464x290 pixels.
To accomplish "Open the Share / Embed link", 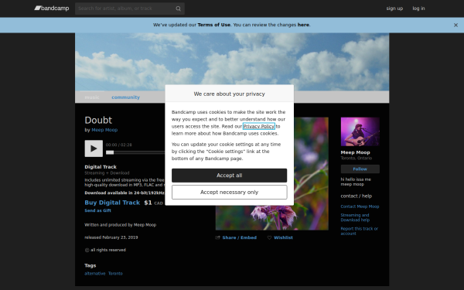I will 240,237.
